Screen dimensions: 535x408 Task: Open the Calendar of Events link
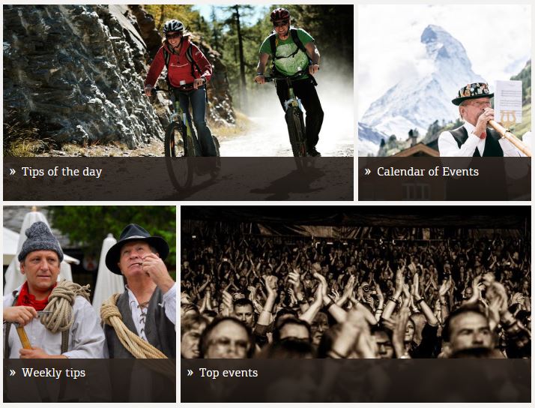[x=428, y=172]
